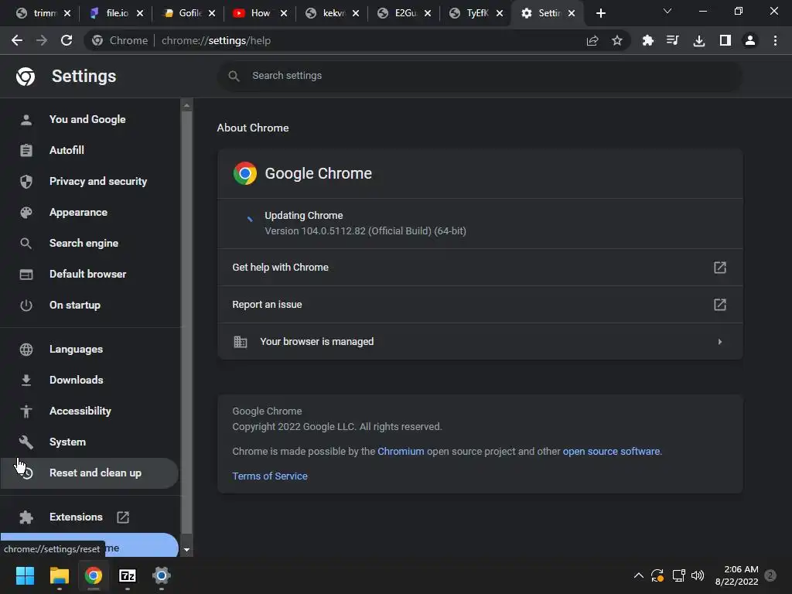The height and width of the screenshot is (594, 792).
Task: Switch to the file.io tab
Action: (x=118, y=13)
